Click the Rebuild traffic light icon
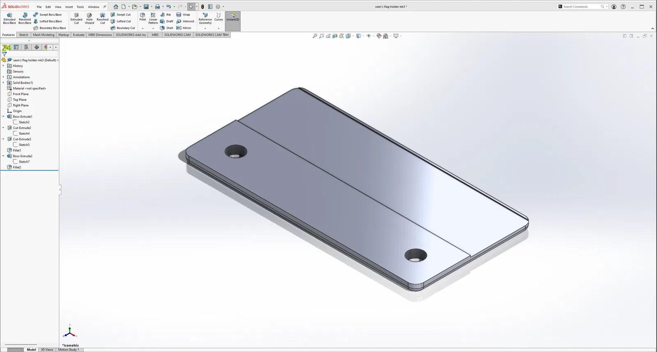The height and width of the screenshot is (352, 657). pyautogui.click(x=202, y=7)
